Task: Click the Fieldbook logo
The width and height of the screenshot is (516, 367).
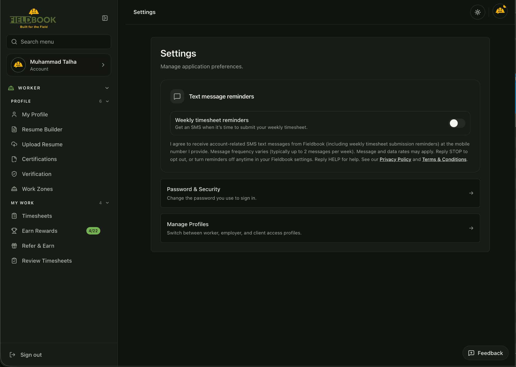Action: [x=33, y=18]
